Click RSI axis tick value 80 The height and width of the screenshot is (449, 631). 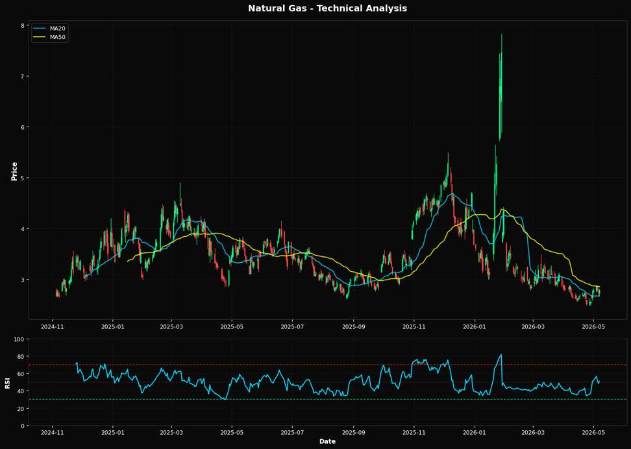pos(22,356)
